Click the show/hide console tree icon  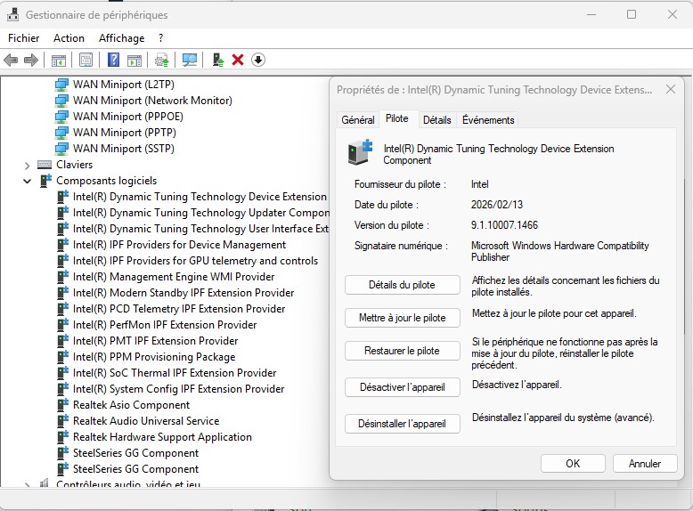tap(58, 60)
